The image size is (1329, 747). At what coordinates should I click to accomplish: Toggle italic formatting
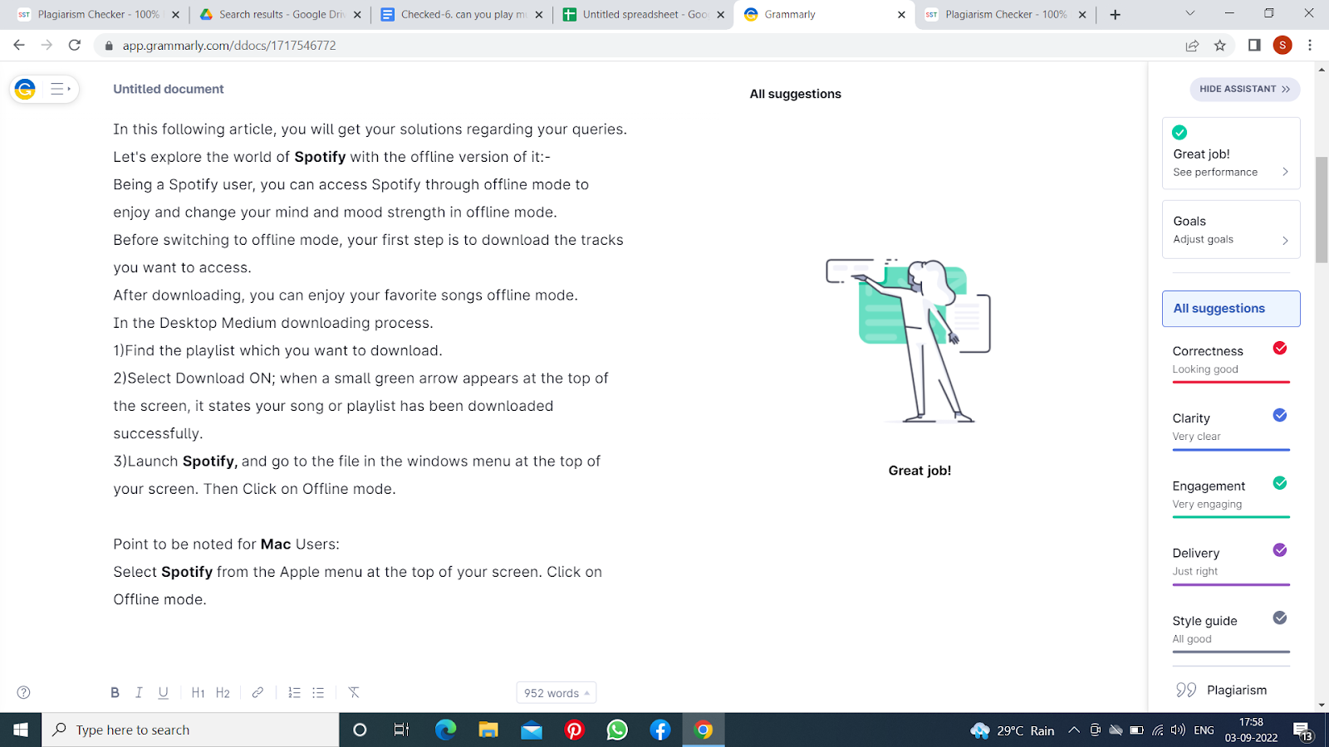(139, 692)
